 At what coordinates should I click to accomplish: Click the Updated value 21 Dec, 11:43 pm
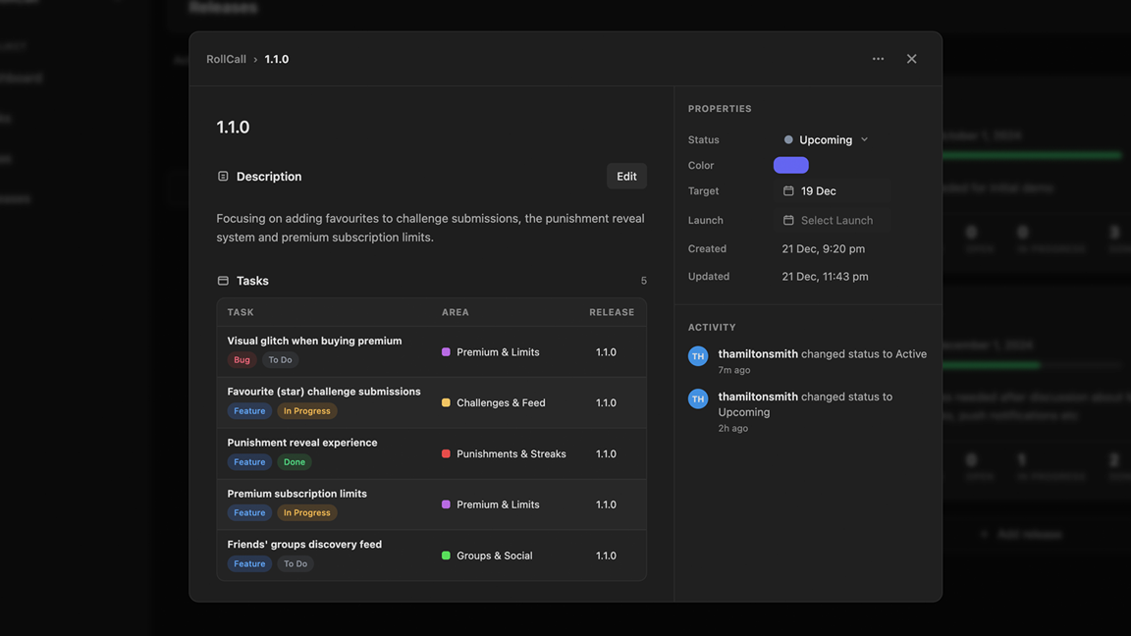tap(825, 276)
